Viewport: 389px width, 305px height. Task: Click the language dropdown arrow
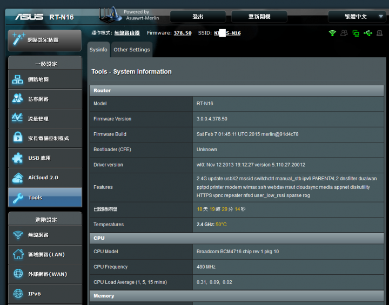[380, 17]
